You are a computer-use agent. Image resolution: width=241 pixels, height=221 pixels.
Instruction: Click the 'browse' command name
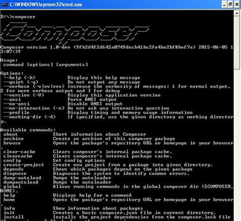click(12, 143)
